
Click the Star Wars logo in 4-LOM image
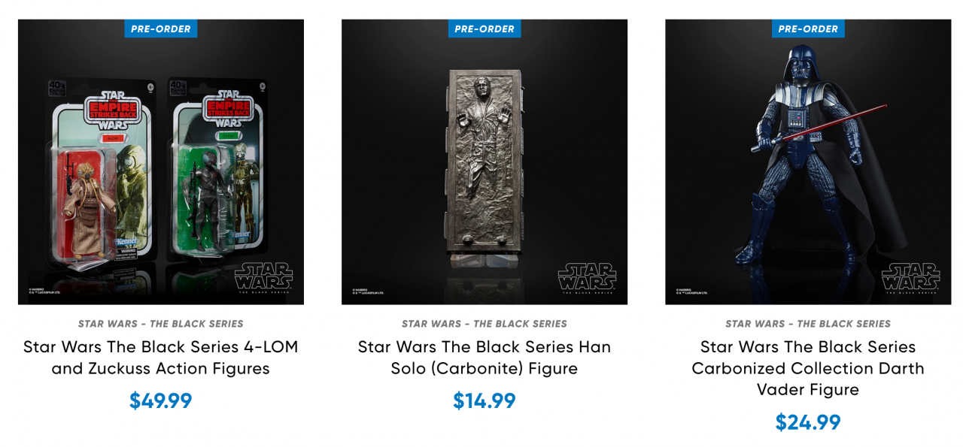263,277
